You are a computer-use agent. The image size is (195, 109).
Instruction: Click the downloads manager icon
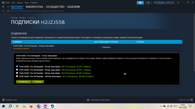point(88,100)
